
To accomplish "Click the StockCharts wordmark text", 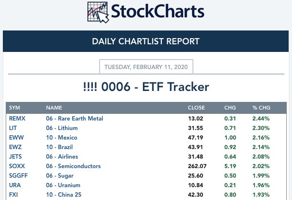I will pyautogui.click(x=158, y=11).
